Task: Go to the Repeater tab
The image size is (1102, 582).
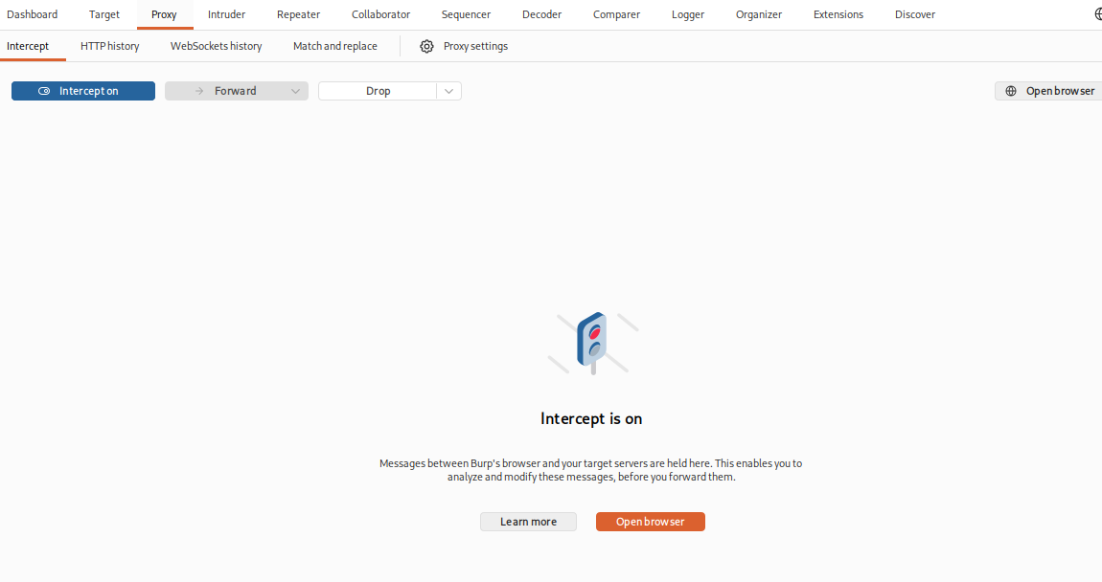Action: coord(298,14)
